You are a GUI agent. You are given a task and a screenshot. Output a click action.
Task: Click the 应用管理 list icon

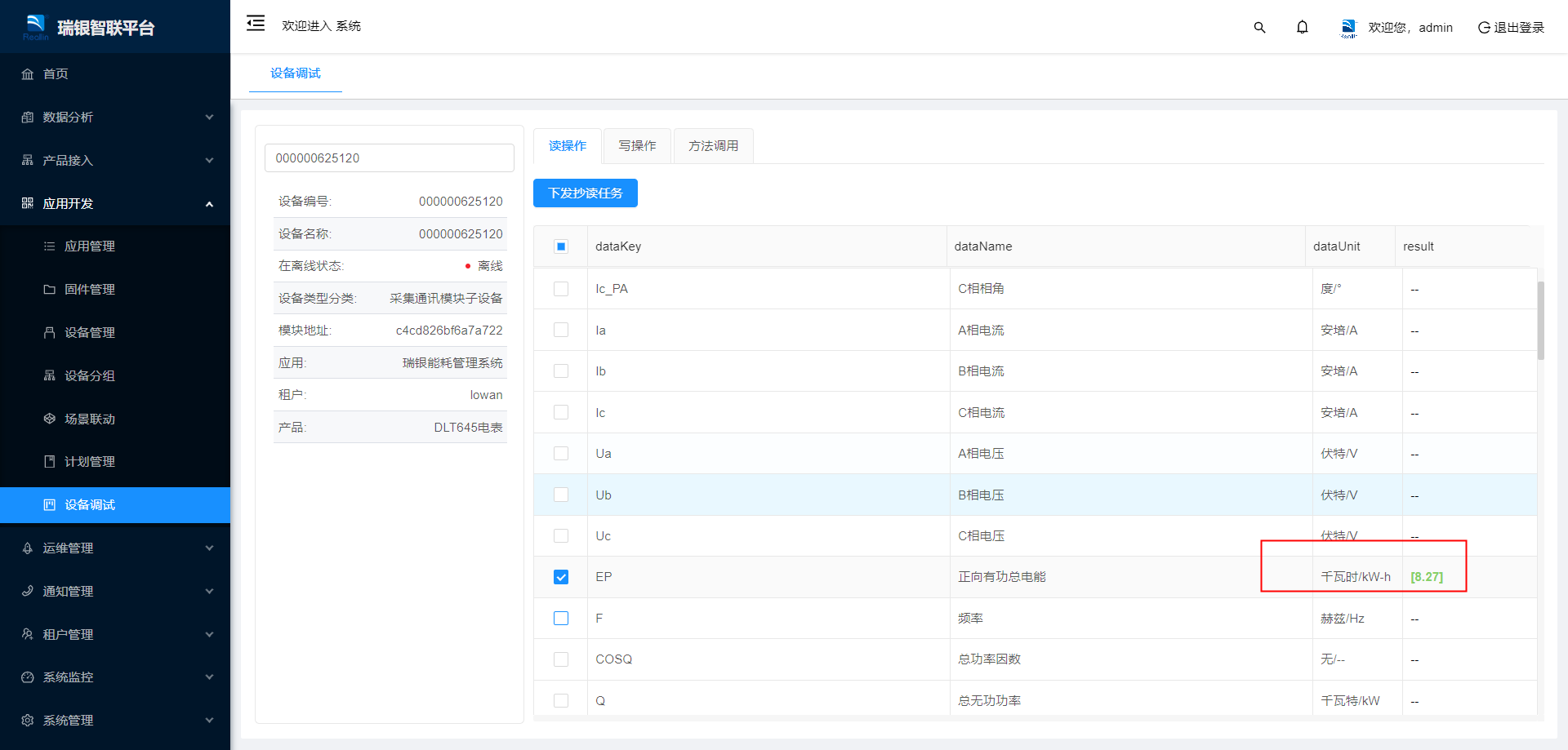pyautogui.click(x=50, y=246)
